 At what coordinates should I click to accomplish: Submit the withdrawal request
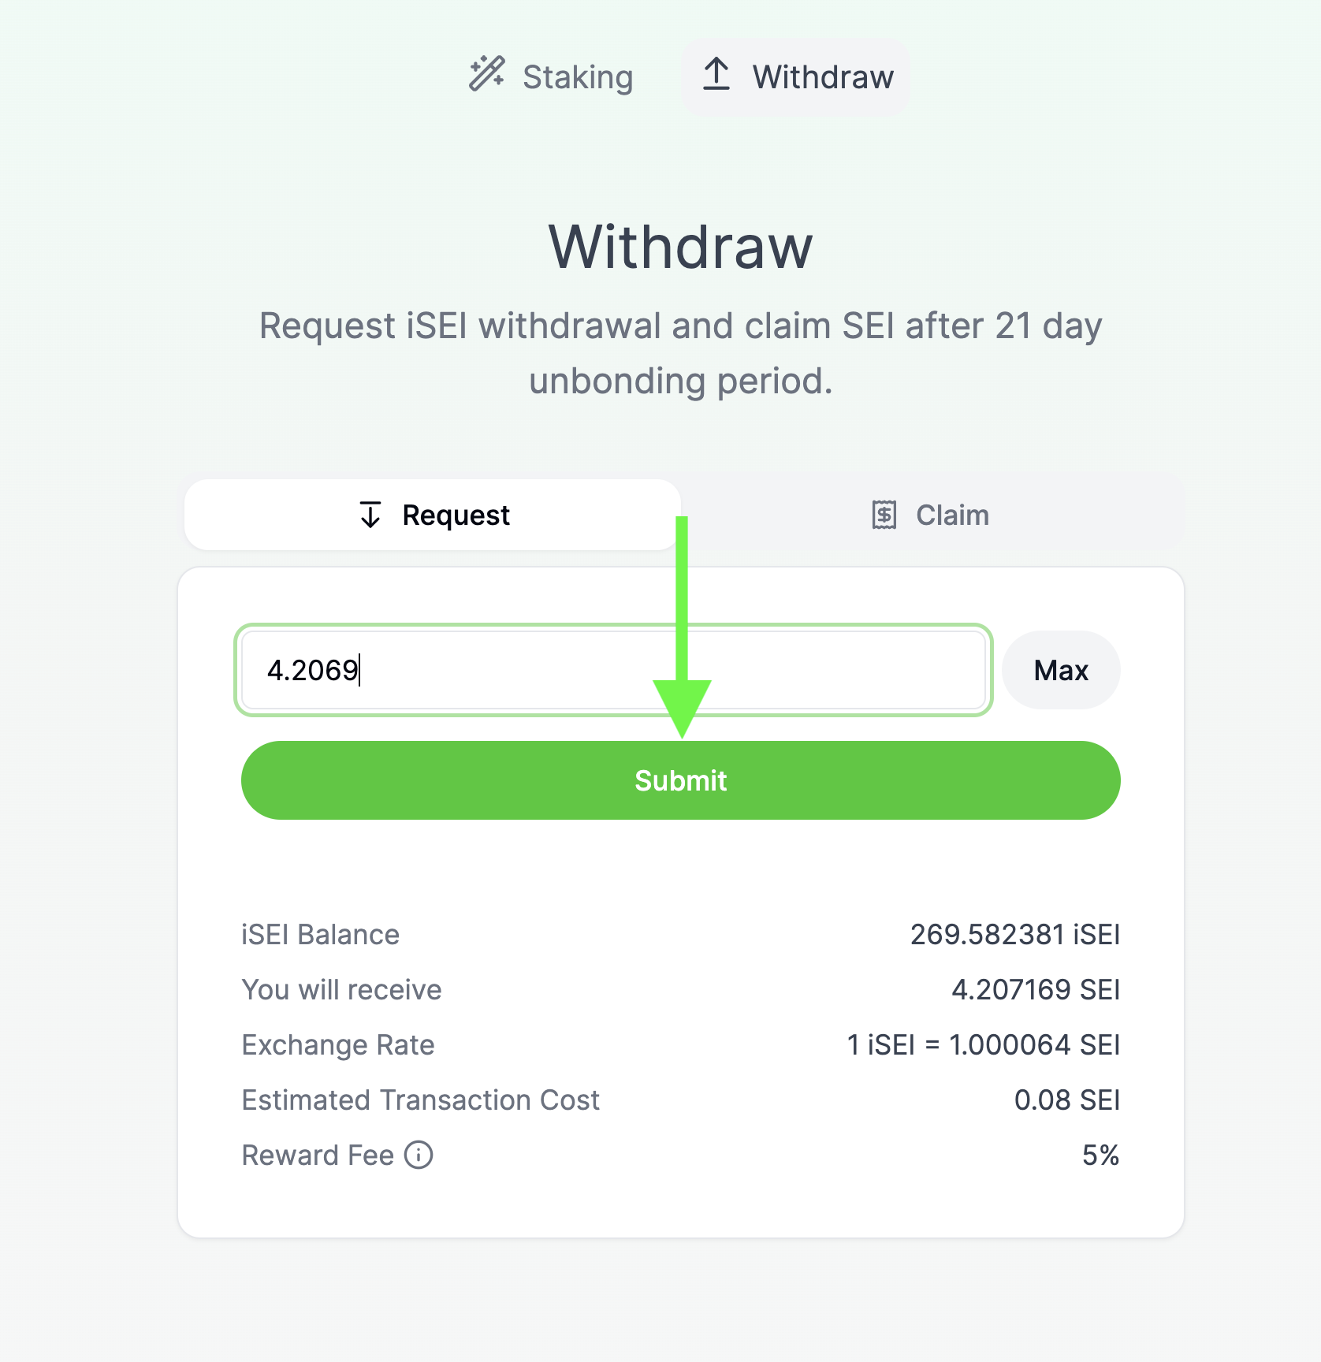681,780
